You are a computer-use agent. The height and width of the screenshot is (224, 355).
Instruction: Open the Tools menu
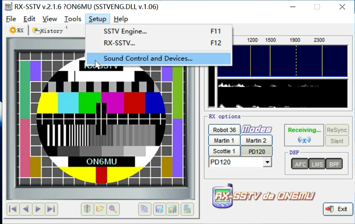(x=73, y=19)
